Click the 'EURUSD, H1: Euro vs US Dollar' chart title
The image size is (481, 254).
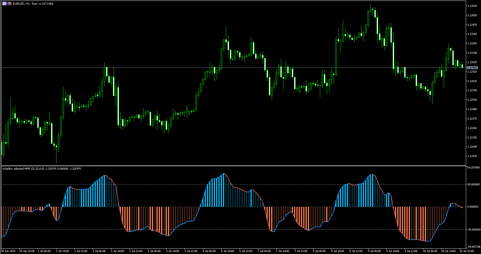pyautogui.click(x=33, y=4)
